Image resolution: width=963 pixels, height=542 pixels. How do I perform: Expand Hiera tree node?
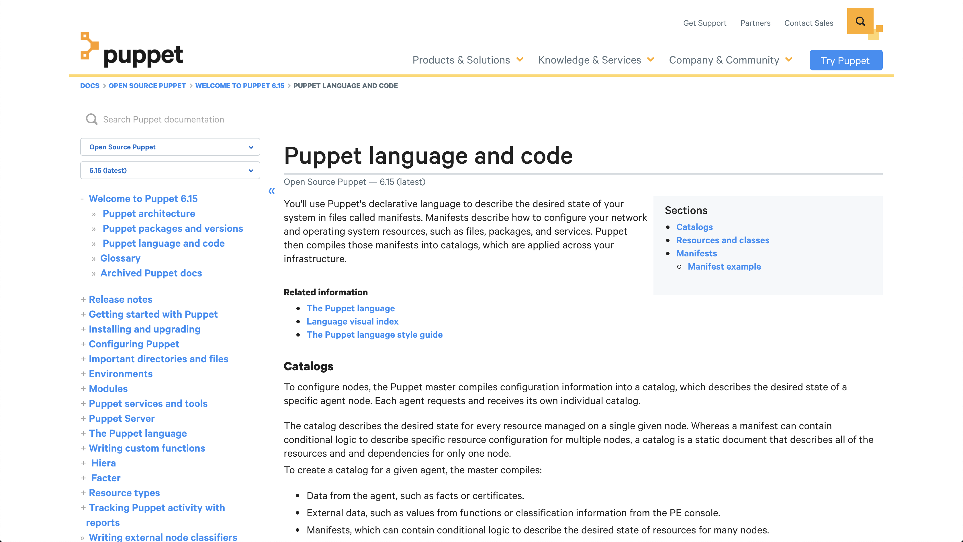(x=83, y=463)
